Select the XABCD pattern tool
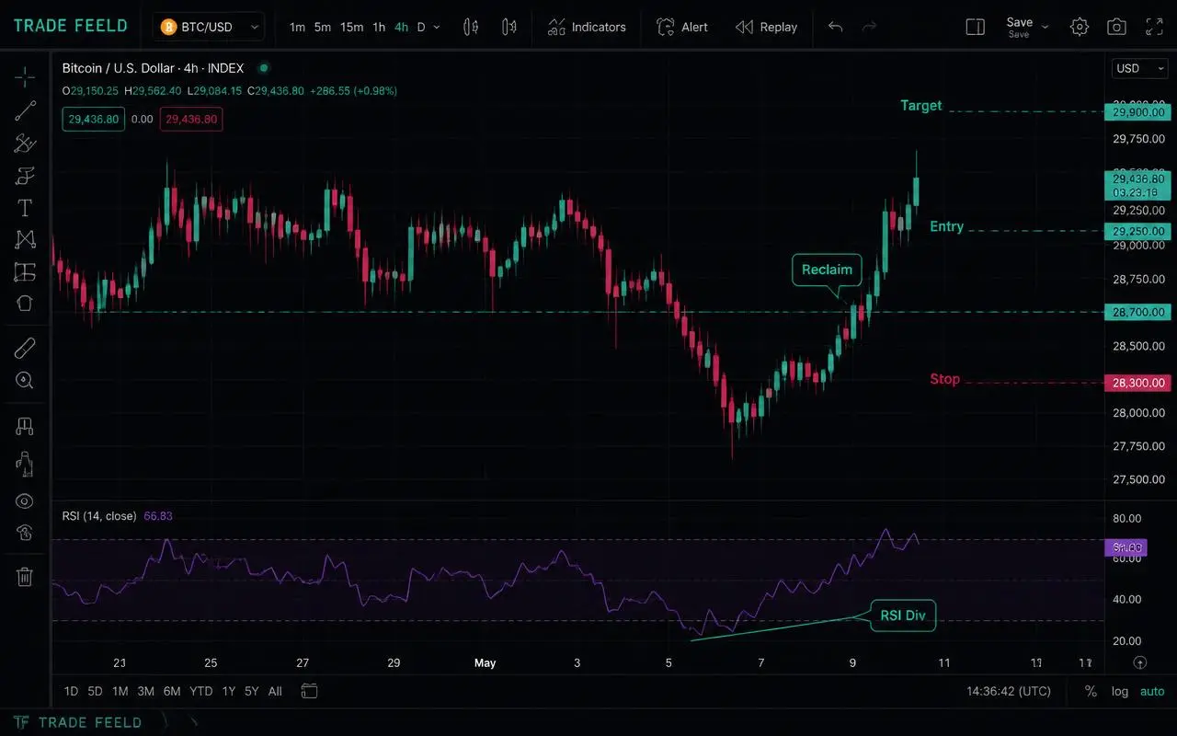This screenshot has width=1177, height=736. coord(25,239)
